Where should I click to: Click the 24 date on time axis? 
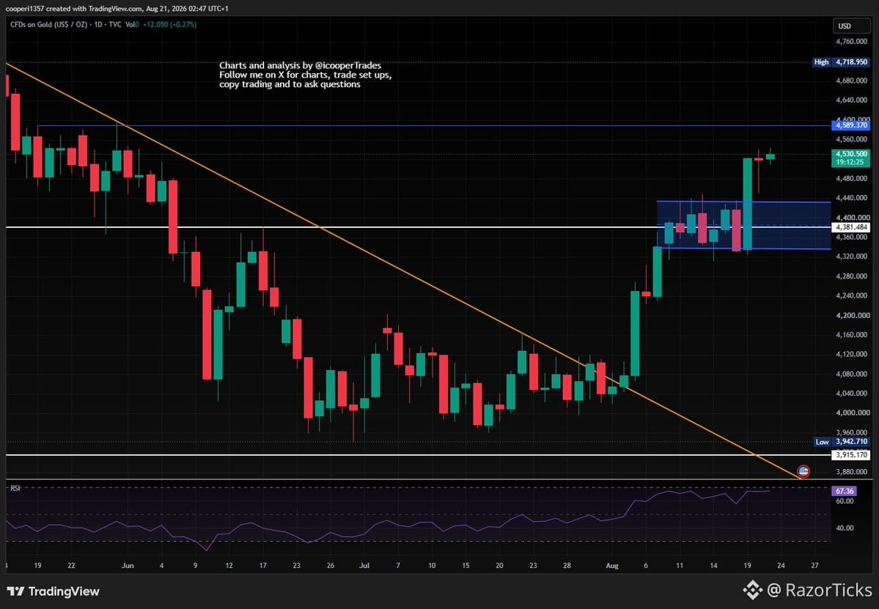click(x=781, y=566)
